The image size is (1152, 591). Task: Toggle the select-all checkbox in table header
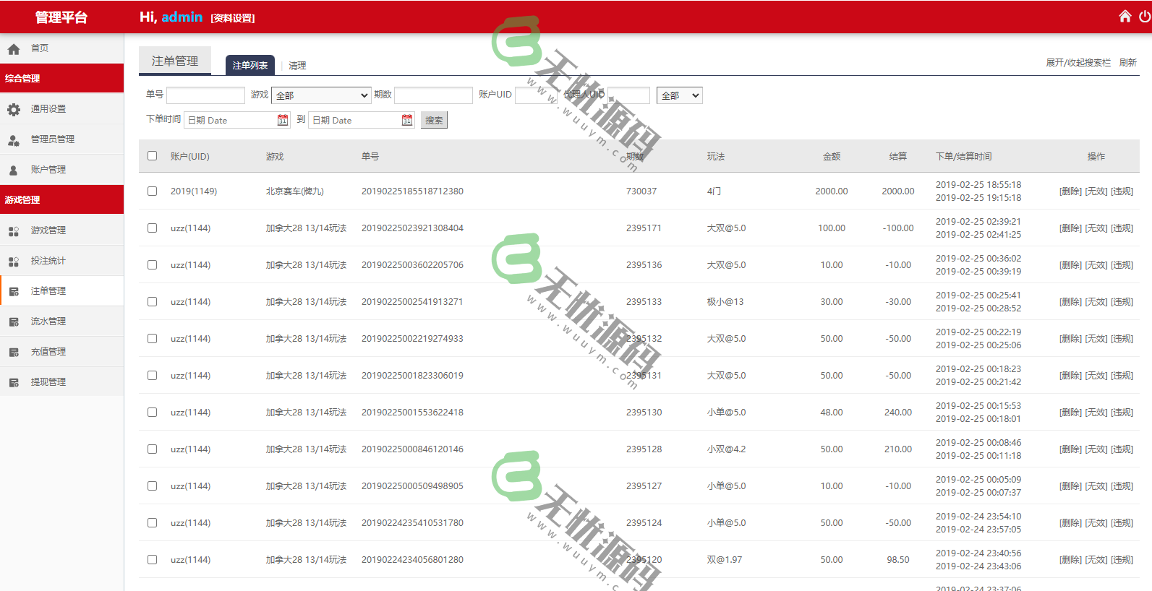(152, 156)
